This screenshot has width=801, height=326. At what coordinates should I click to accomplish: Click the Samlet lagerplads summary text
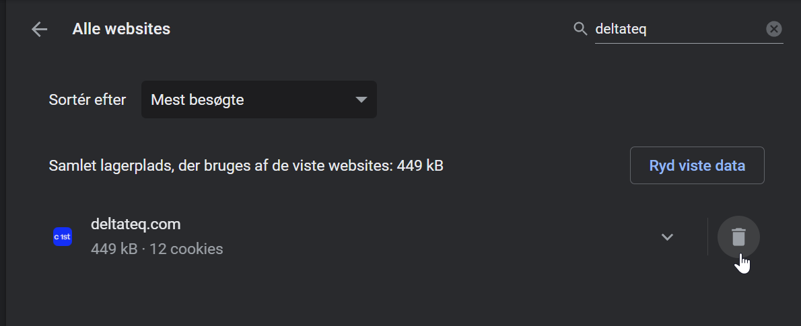tap(246, 166)
